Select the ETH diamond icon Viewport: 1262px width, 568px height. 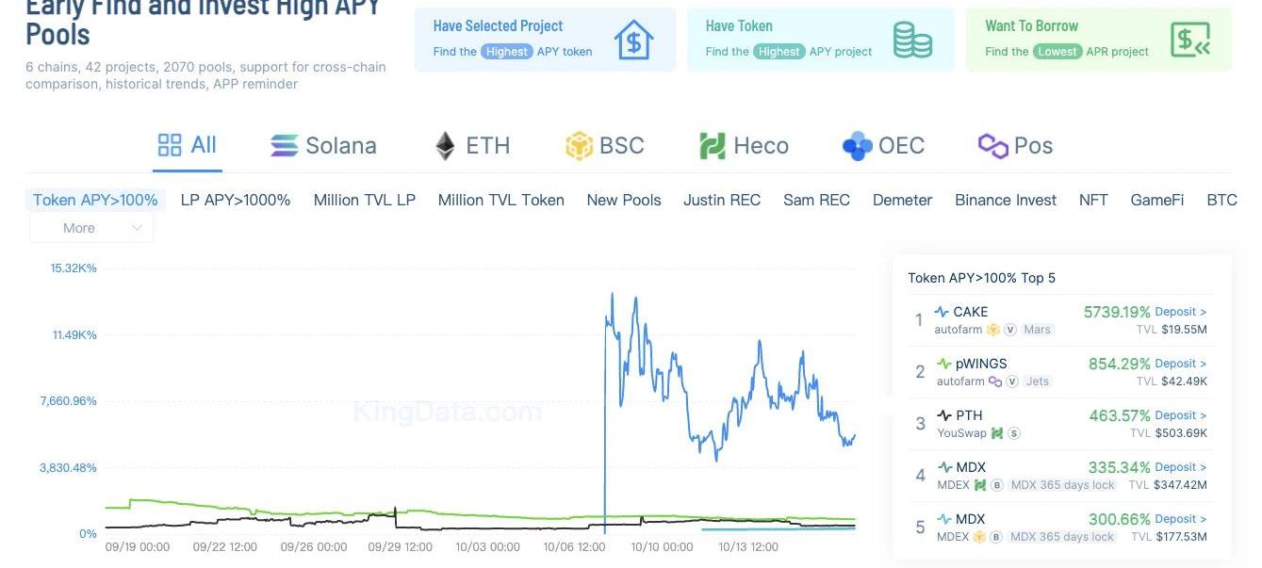(x=445, y=146)
